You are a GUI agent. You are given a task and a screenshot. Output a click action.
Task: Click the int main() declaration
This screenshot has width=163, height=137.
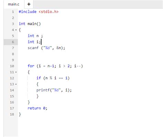30,24
